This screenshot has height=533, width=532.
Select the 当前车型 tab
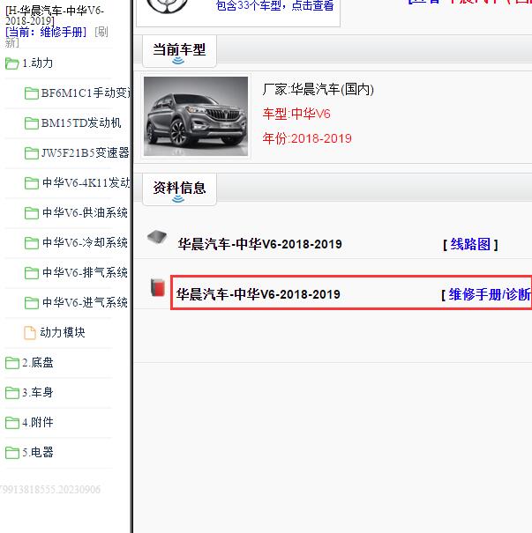tap(179, 51)
